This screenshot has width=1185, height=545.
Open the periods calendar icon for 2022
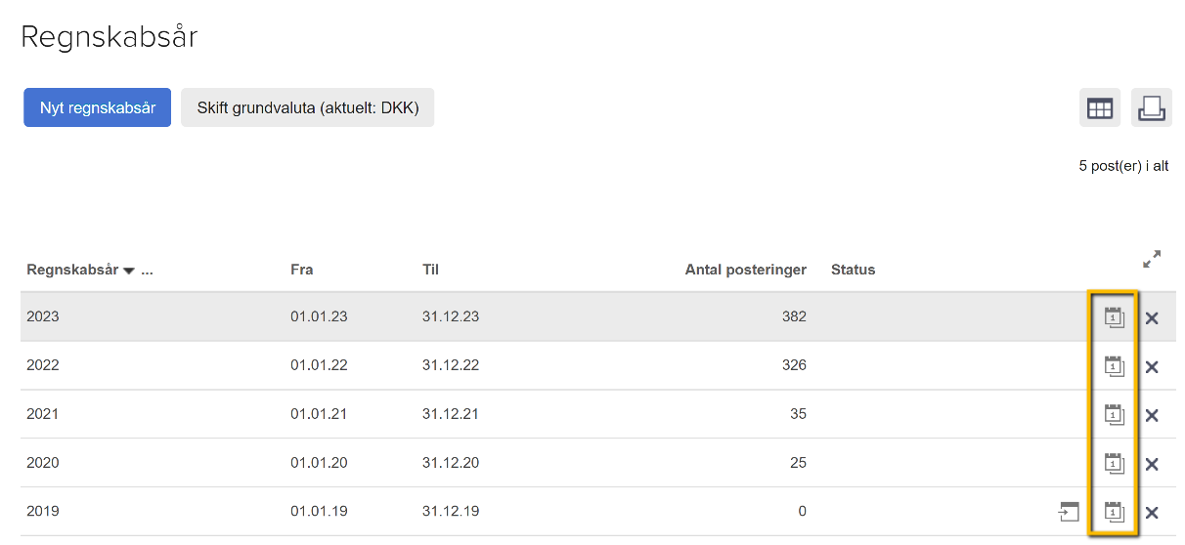click(1114, 365)
